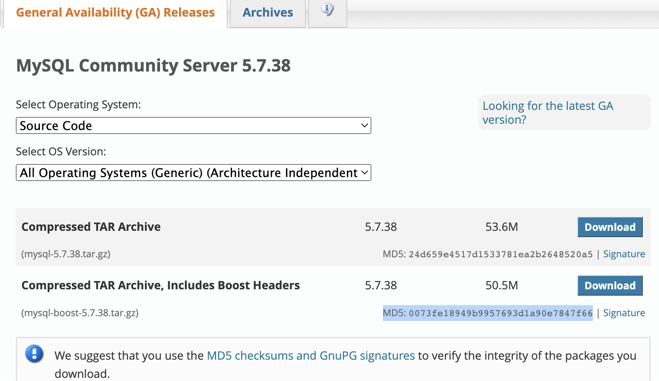Follow the 'Looking for the latest GA version?' link

(x=548, y=112)
